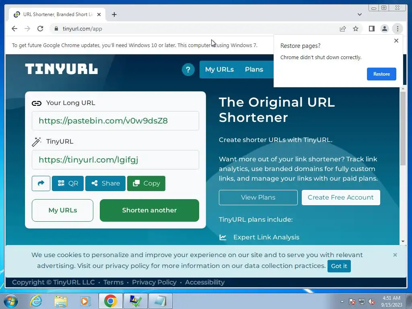Click the shortened TinyURL field
Screen dimensions: 412x309
pyautogui.click(x=115, y=160)
